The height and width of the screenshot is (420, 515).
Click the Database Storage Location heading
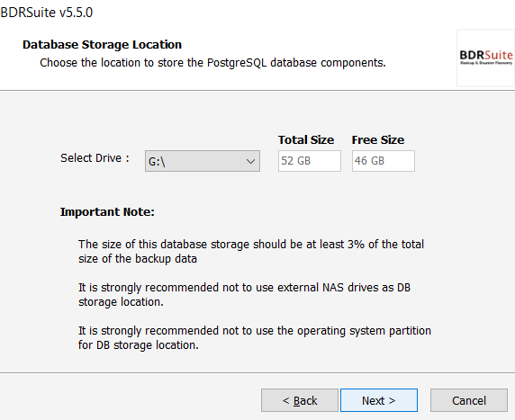(102, 45)
